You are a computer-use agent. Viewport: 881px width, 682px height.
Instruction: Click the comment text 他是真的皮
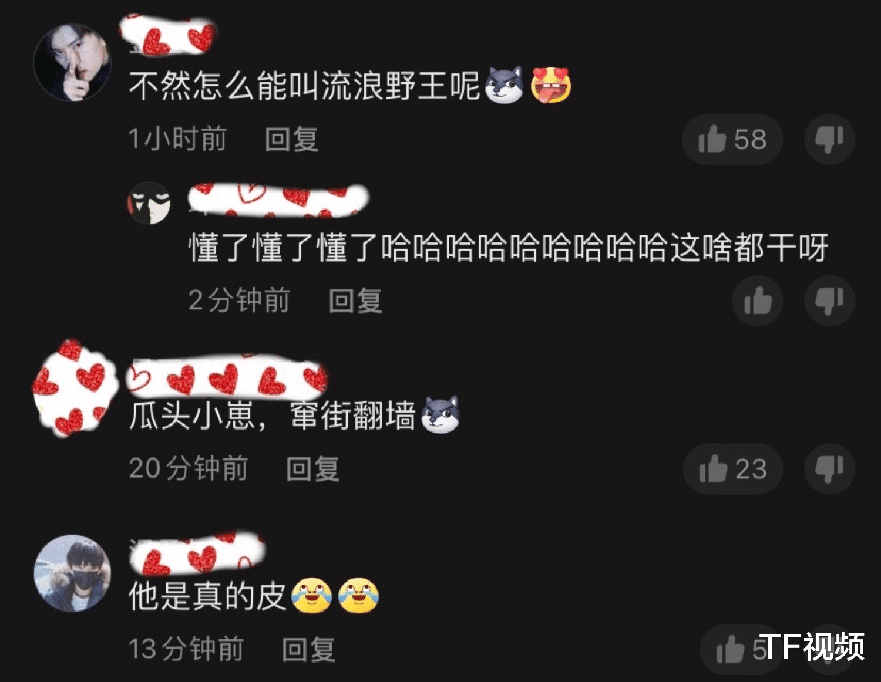pyautogui.click(x=207, y=596)
